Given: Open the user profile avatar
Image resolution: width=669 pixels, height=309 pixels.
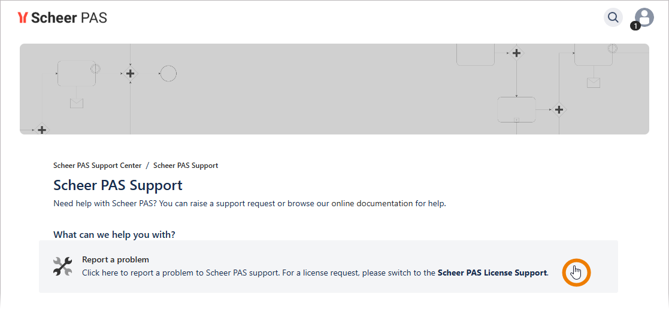Looking at the screenshot, I should [644, 17].
